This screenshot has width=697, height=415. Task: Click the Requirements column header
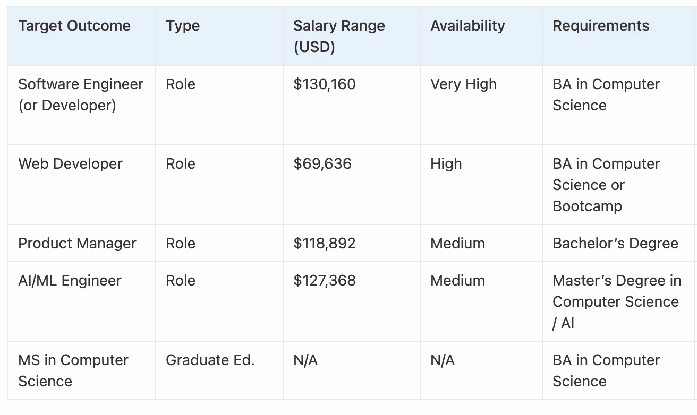[x=619, y=37]
